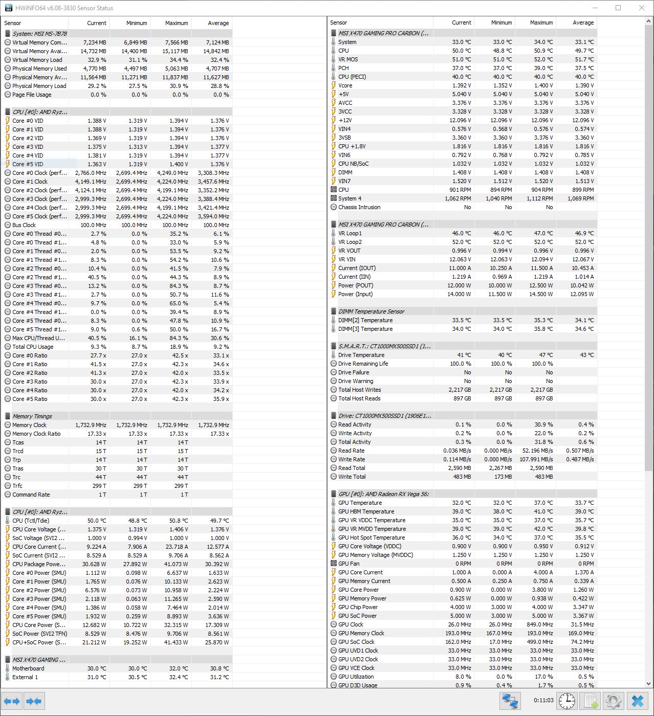Select the GPU Memory Clock row
The width and height of the screenshot is (654, 716).
coord(463,633)
